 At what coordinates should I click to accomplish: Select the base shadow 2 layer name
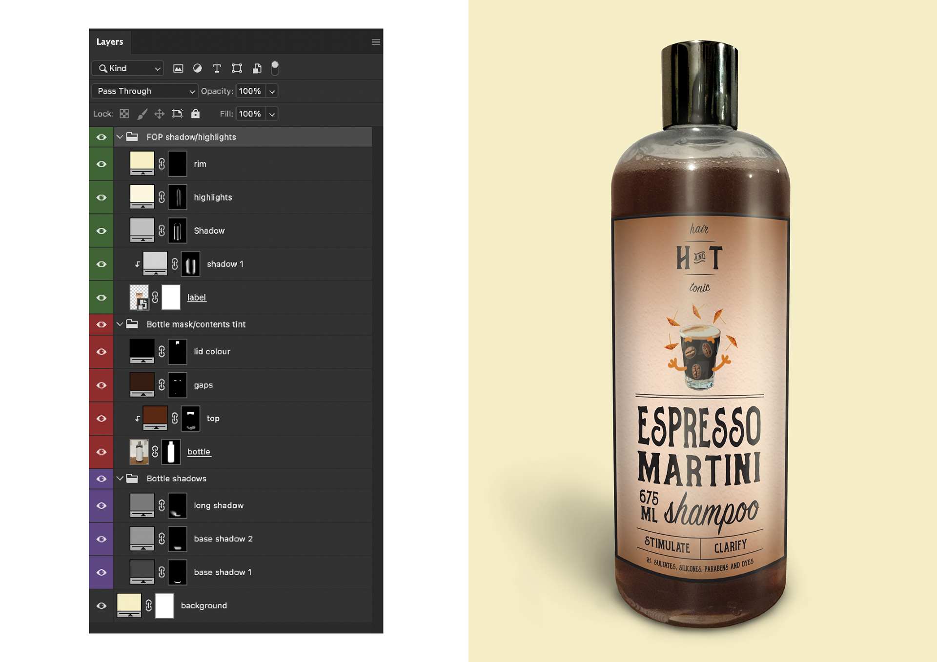(x=224, y=539)
